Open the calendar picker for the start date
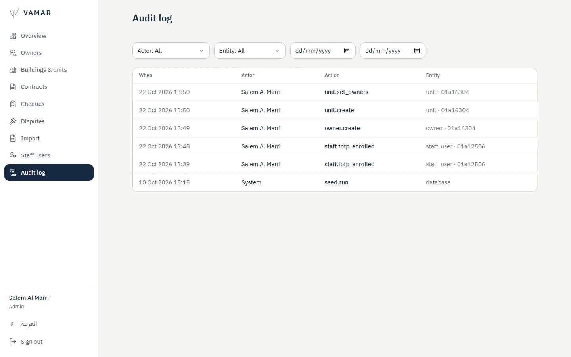Image resolution: width=571 pixels, height=357 pixels. [347, 51]
